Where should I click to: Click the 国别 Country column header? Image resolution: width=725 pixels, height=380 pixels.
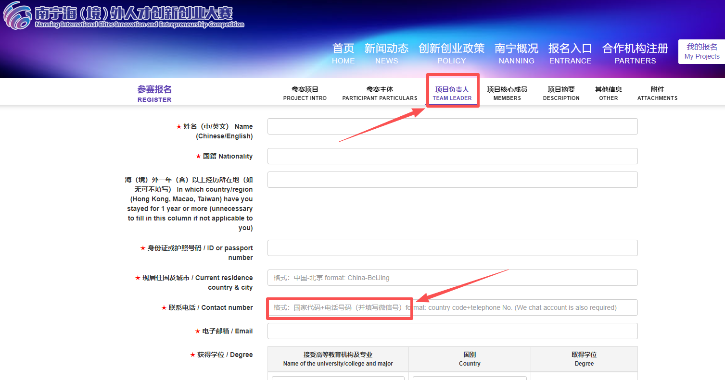tap(470, 359)
